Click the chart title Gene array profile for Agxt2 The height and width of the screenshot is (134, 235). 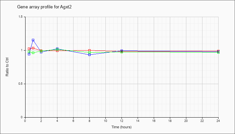44,7
